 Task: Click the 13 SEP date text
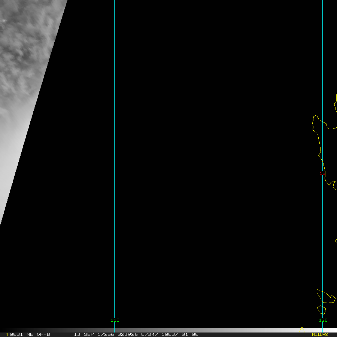[83, 334]
